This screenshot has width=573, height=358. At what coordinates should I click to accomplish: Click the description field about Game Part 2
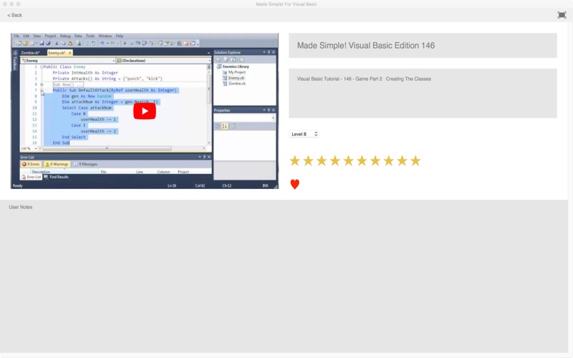click(423, 93)
